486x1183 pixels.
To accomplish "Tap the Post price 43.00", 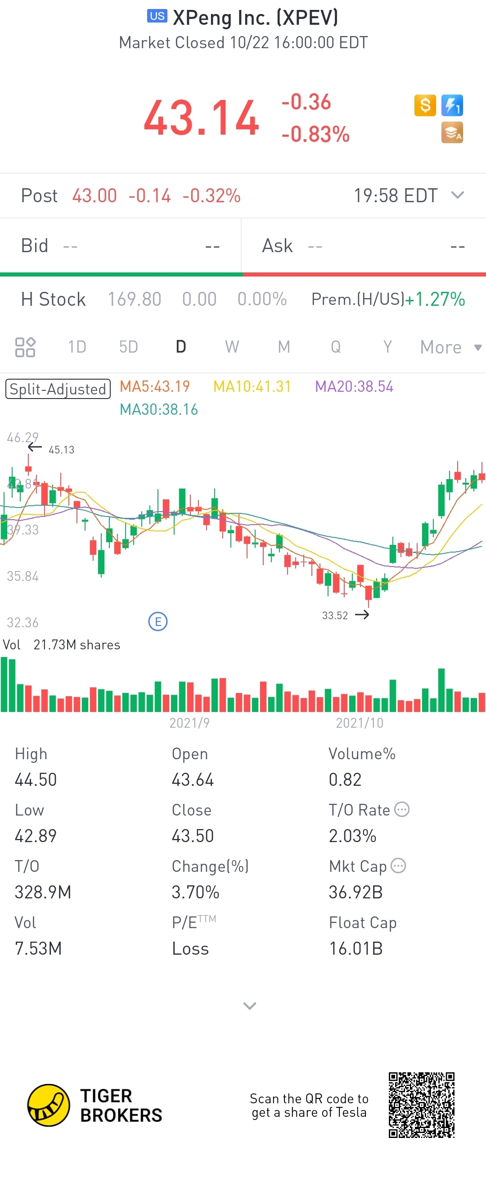I will [x=94, y=195].
